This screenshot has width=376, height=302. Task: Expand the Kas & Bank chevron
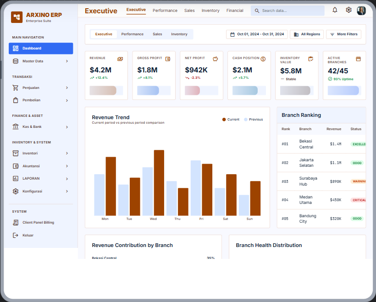click(67, 127)
